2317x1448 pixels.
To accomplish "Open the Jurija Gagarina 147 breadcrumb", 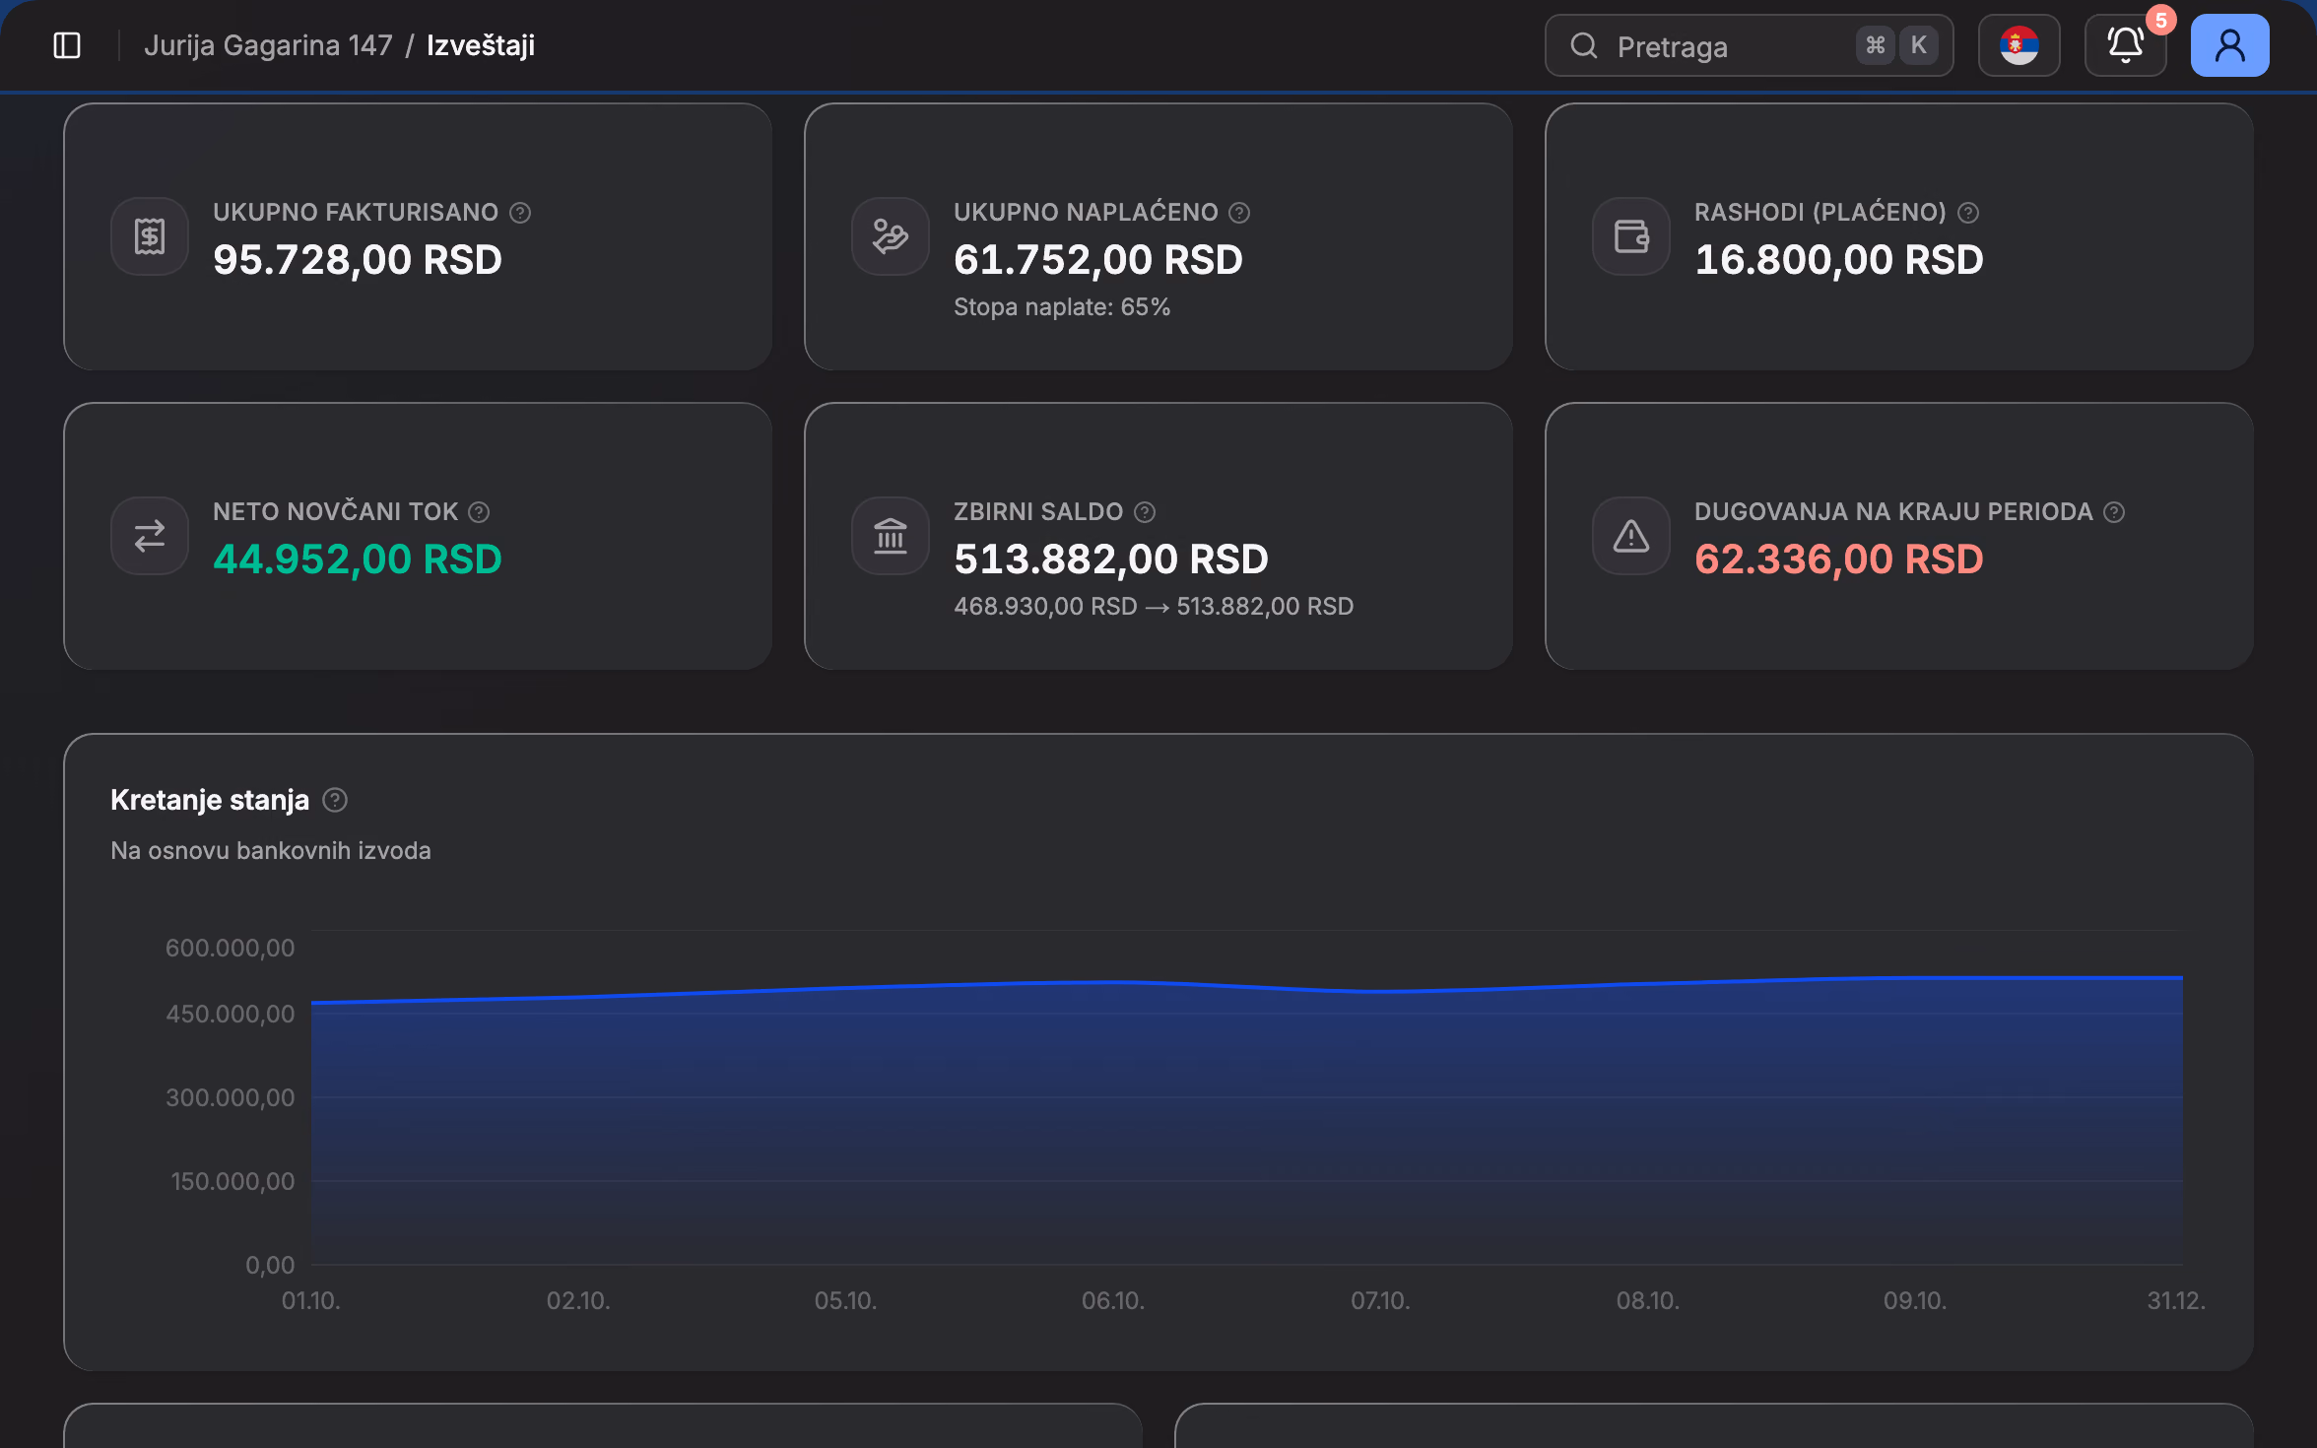I will click(268, 45).
